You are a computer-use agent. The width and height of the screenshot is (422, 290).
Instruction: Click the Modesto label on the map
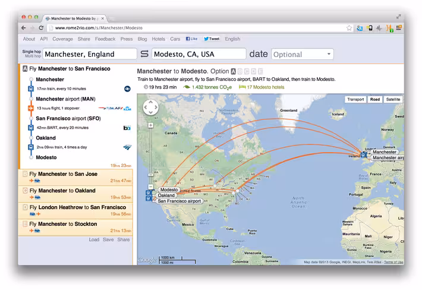(169, 190)
